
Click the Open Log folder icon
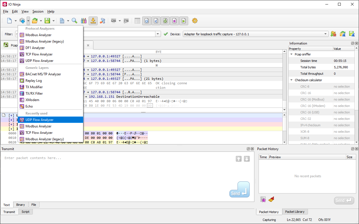coord(35,21)
